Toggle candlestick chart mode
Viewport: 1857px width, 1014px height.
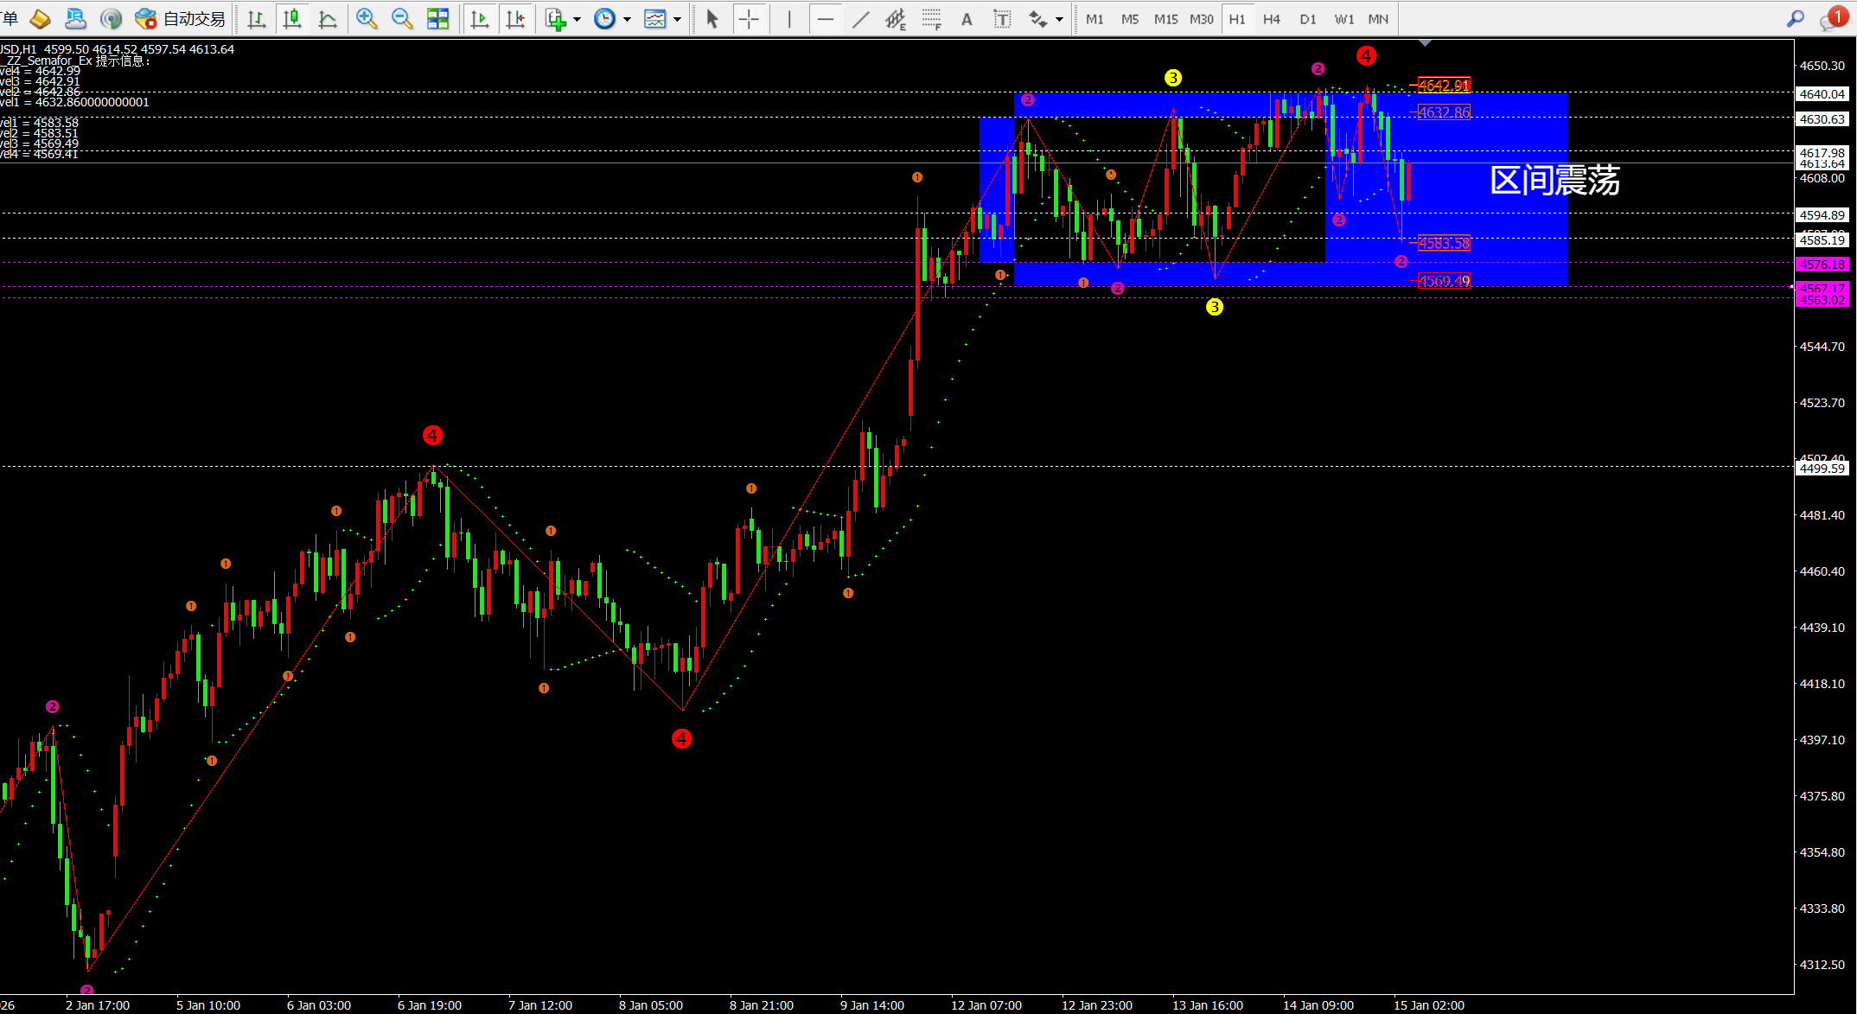(292, 18)
